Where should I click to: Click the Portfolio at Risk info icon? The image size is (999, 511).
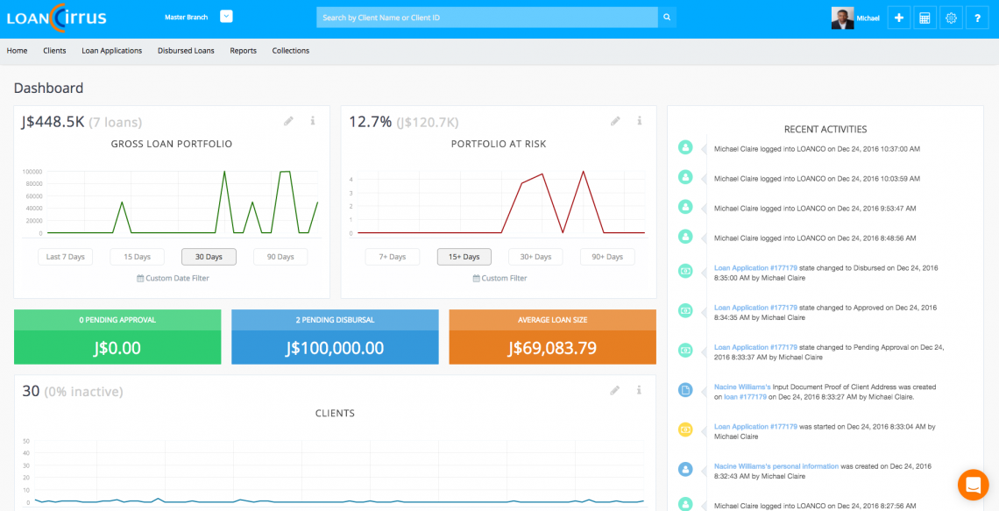pos(639,121)
